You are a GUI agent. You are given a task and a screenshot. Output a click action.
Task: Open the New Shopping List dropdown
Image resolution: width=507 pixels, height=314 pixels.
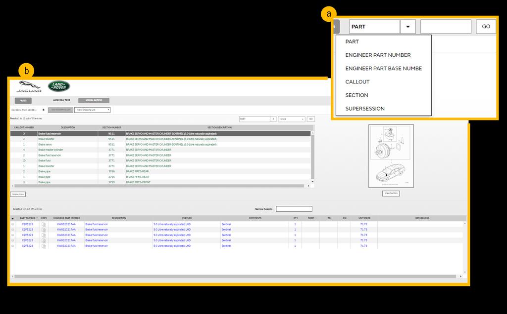click(x=92, y=110)
